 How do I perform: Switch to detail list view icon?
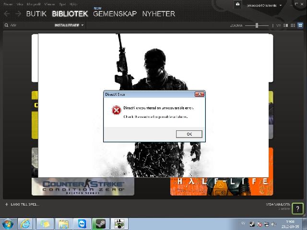click(286, 25)
